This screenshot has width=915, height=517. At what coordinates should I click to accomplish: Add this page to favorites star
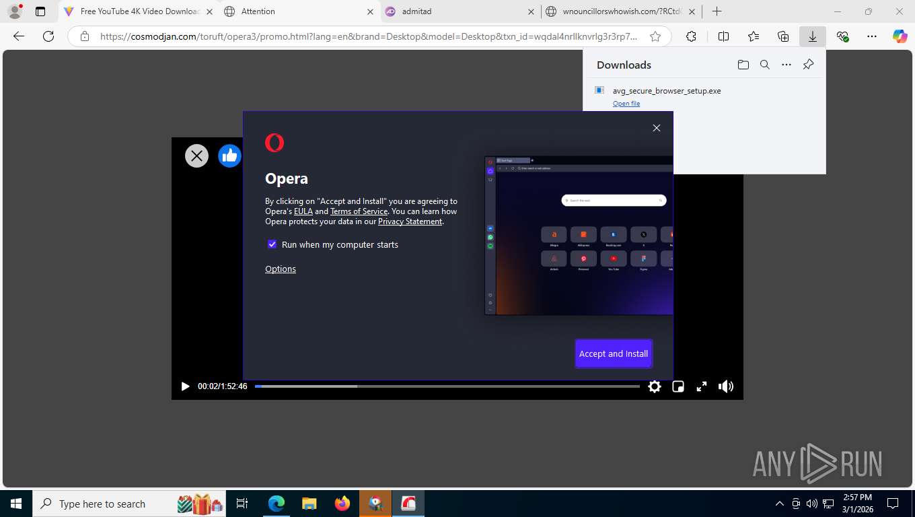(x=655, y=36)
